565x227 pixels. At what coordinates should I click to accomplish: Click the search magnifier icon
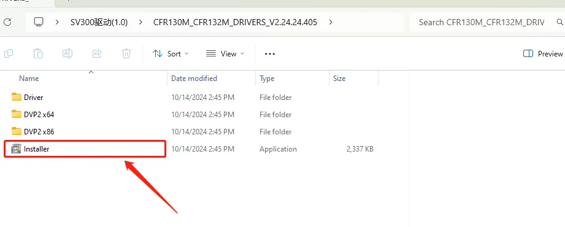pyautogui.click(x=559, y=22)
